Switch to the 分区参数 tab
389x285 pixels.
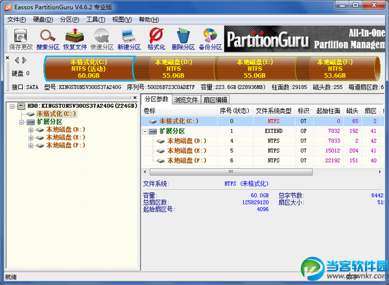(x=156, y=99)
